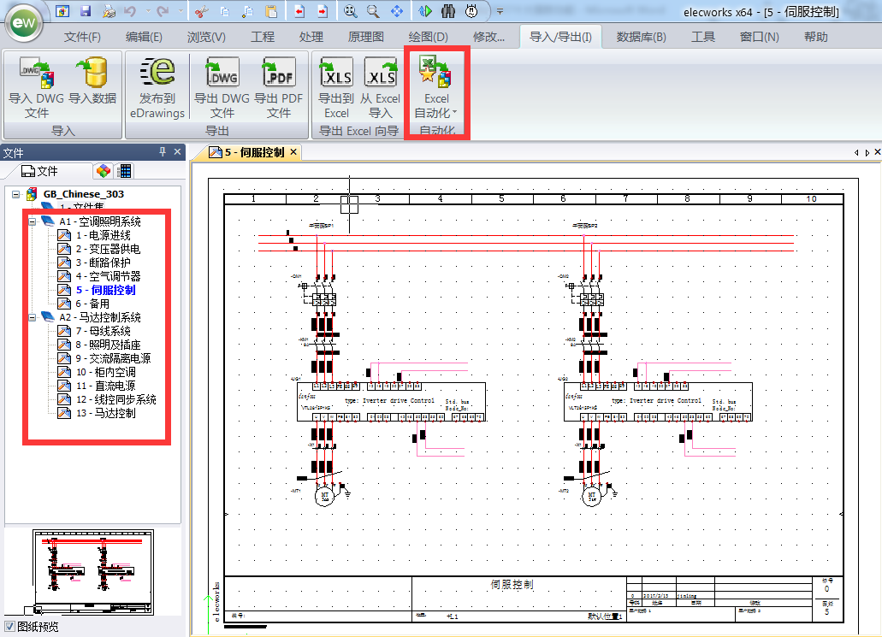
Task: Click 导出 DWG 文件 ribbon button
Action: (222, 87)
